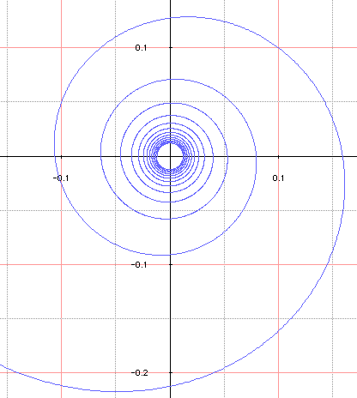Click the pink gridline intersection at (0.1, -0.1)
The image size is (357, 398).
click(x=279, y=264)
